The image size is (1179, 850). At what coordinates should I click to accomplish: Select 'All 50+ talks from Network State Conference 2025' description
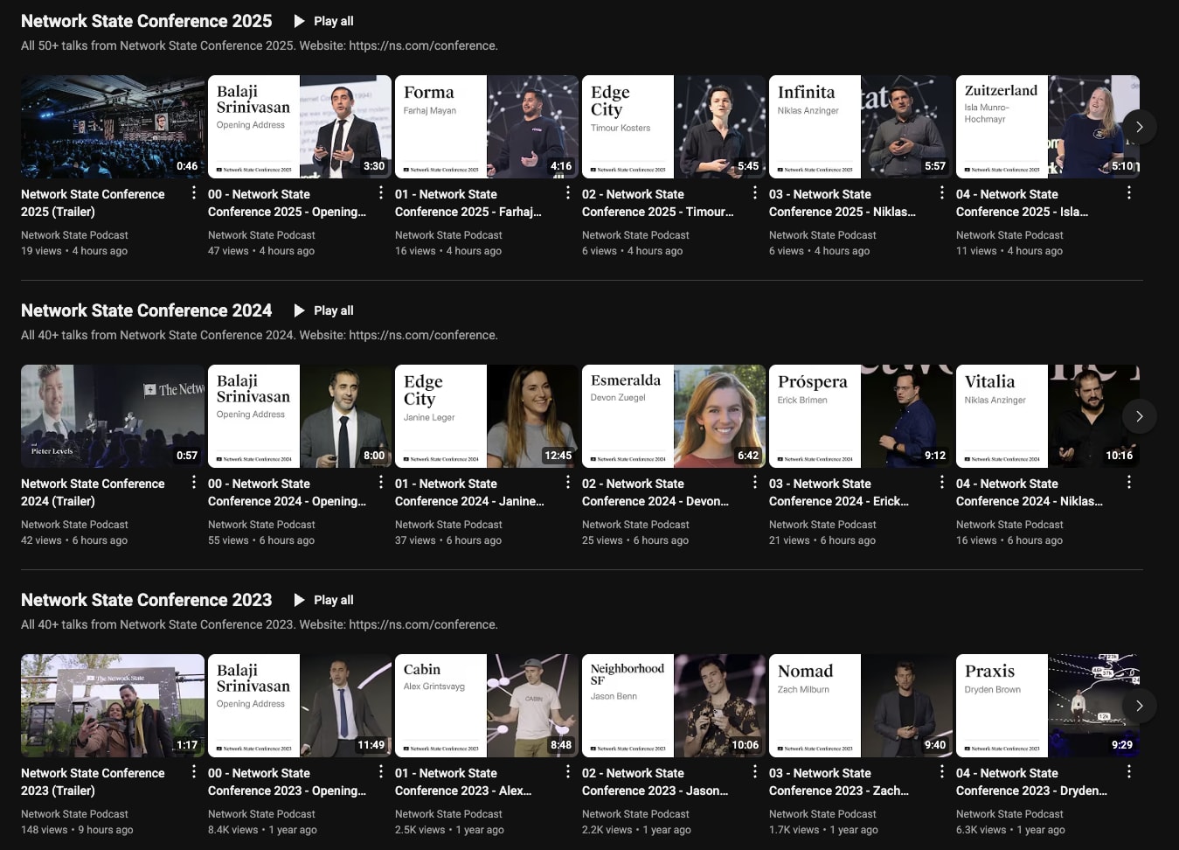(260, 45)
